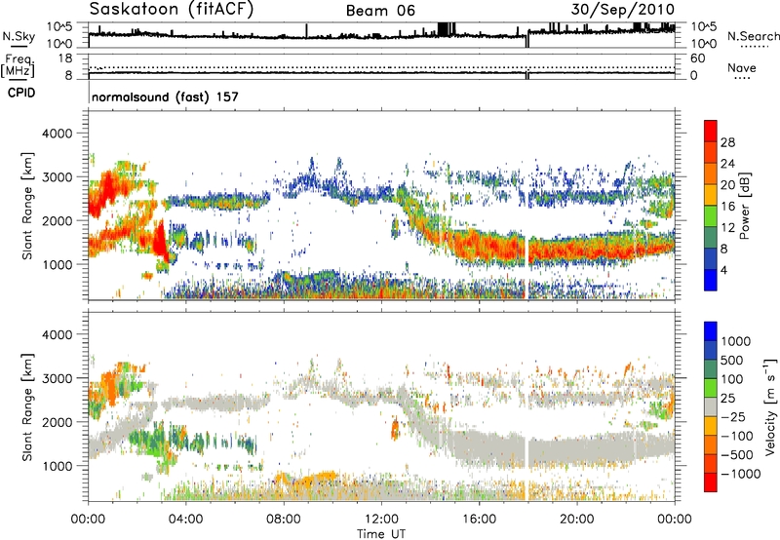Screen dimensions: 780x540
Task: Click the "N.Search" legend label
Action: (753, 36)
